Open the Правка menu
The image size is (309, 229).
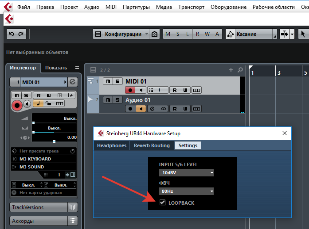pos(45,7)
